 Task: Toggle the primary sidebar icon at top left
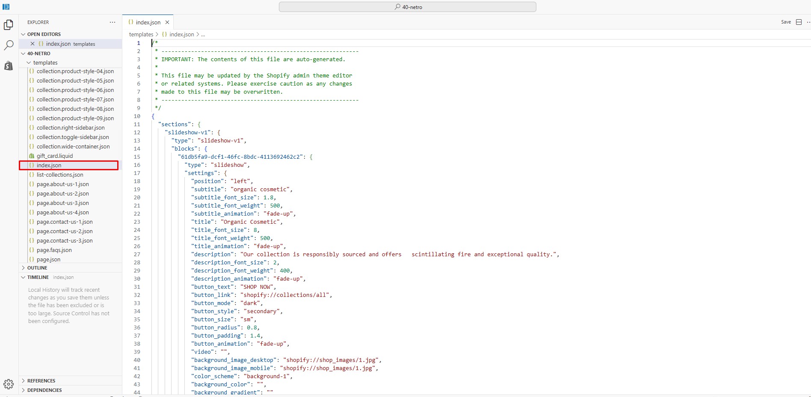[x=6, y=7]
